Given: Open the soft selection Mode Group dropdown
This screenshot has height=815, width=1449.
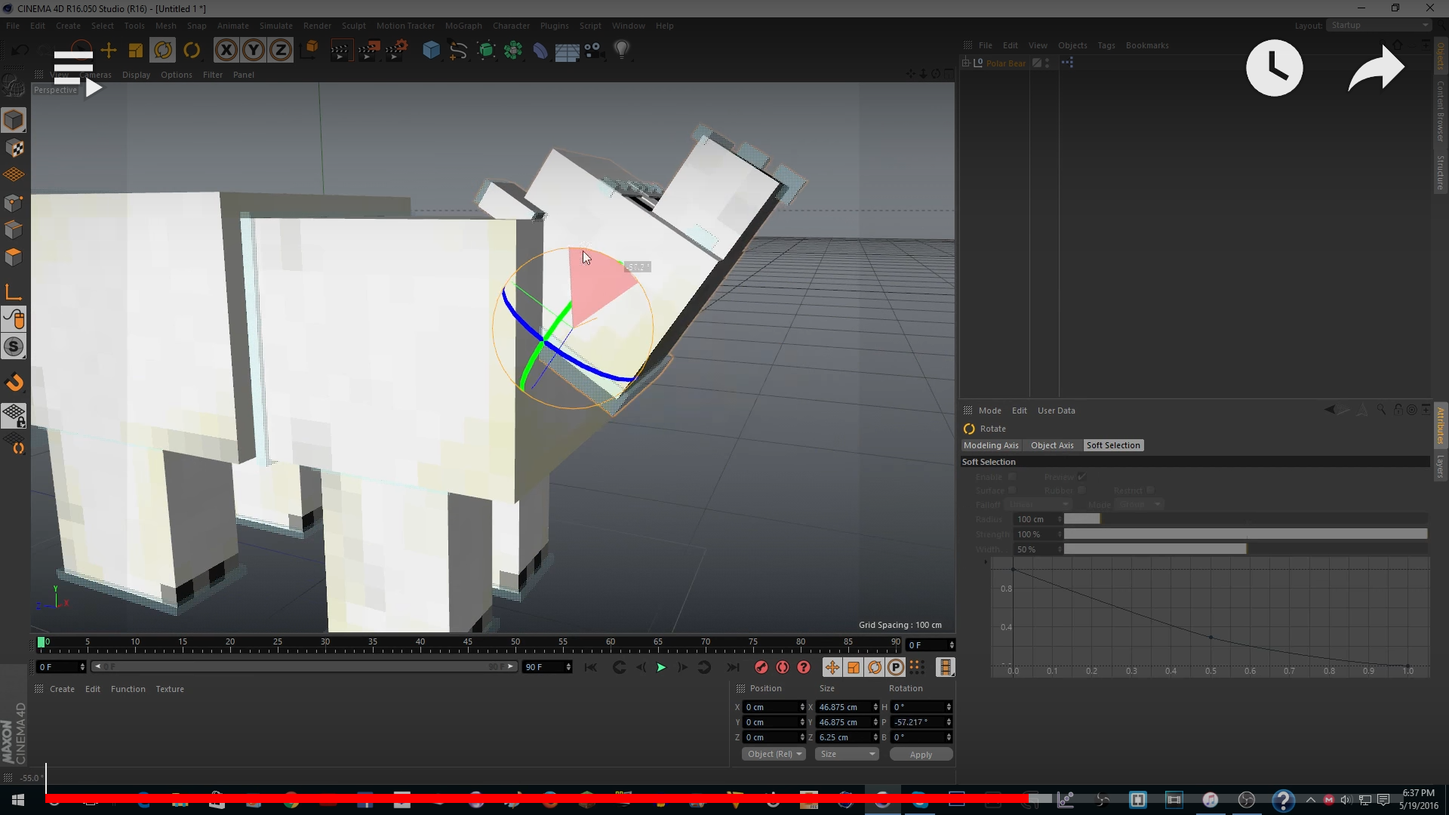Looking at the screenshot, I should tap(1140, 504).
